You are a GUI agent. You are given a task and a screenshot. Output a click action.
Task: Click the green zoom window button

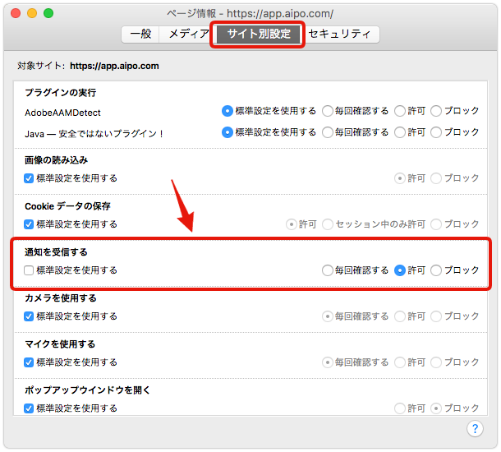click(48, 13)
